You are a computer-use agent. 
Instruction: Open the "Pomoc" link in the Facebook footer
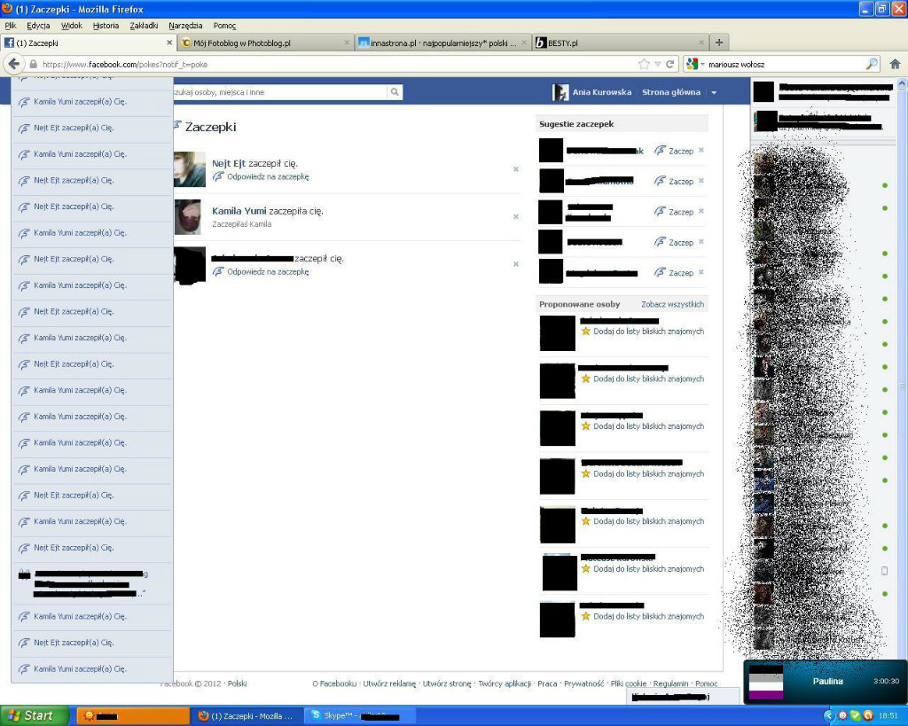click(x=707, y=683)
